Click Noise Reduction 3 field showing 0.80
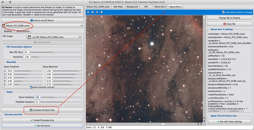254x130 pixels. click(x=49, y=78)
